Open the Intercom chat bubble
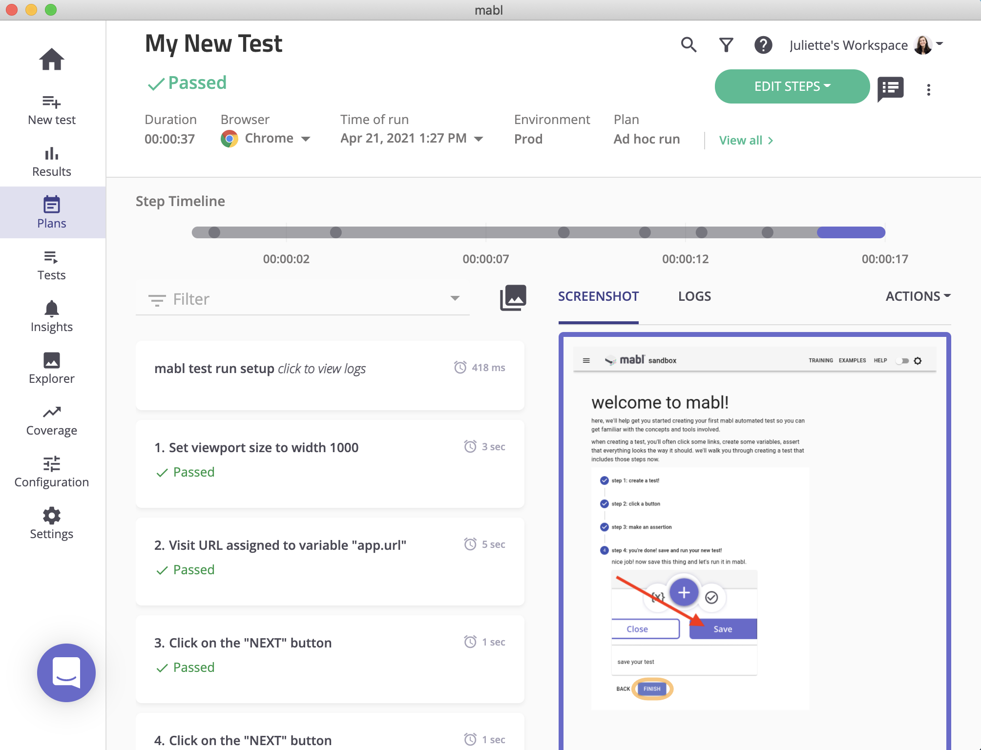Viewport: 981px width, 750px height. pyautogui.click(x=66, y=672)
